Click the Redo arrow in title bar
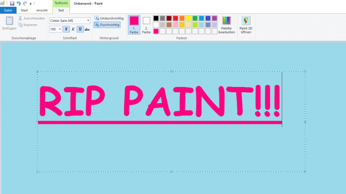 pos(25,3)
